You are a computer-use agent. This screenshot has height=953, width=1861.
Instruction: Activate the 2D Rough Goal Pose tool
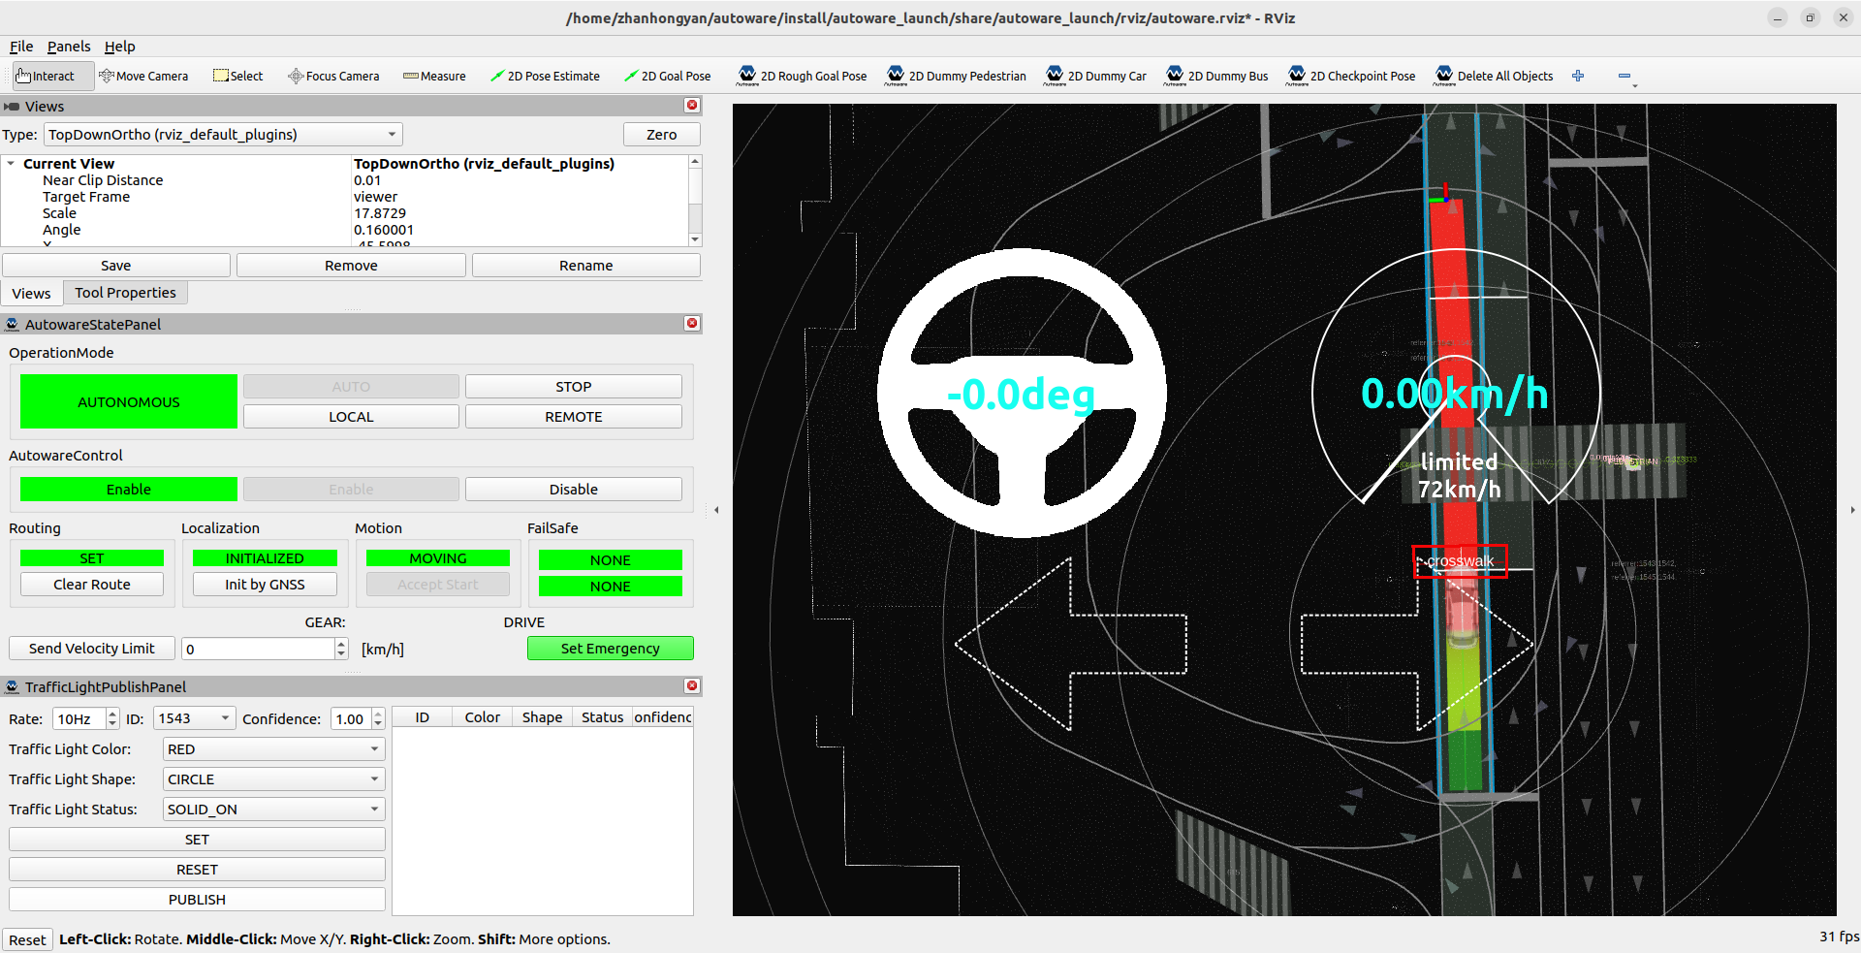click(x=802, y=76)
